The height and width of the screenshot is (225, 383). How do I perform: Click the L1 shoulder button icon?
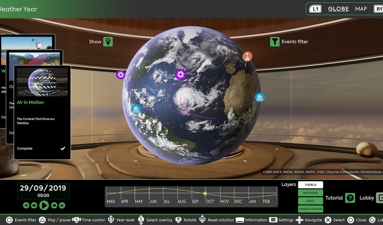pos(315,9)
